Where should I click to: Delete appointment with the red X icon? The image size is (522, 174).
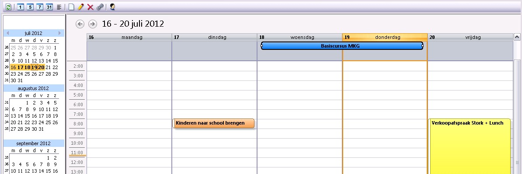click(90, 7)
